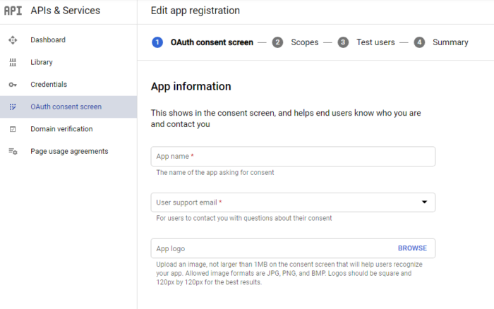Click the APIs & Services heading
This screenshot has width=494, height=309.
click(x=65, y=11)
